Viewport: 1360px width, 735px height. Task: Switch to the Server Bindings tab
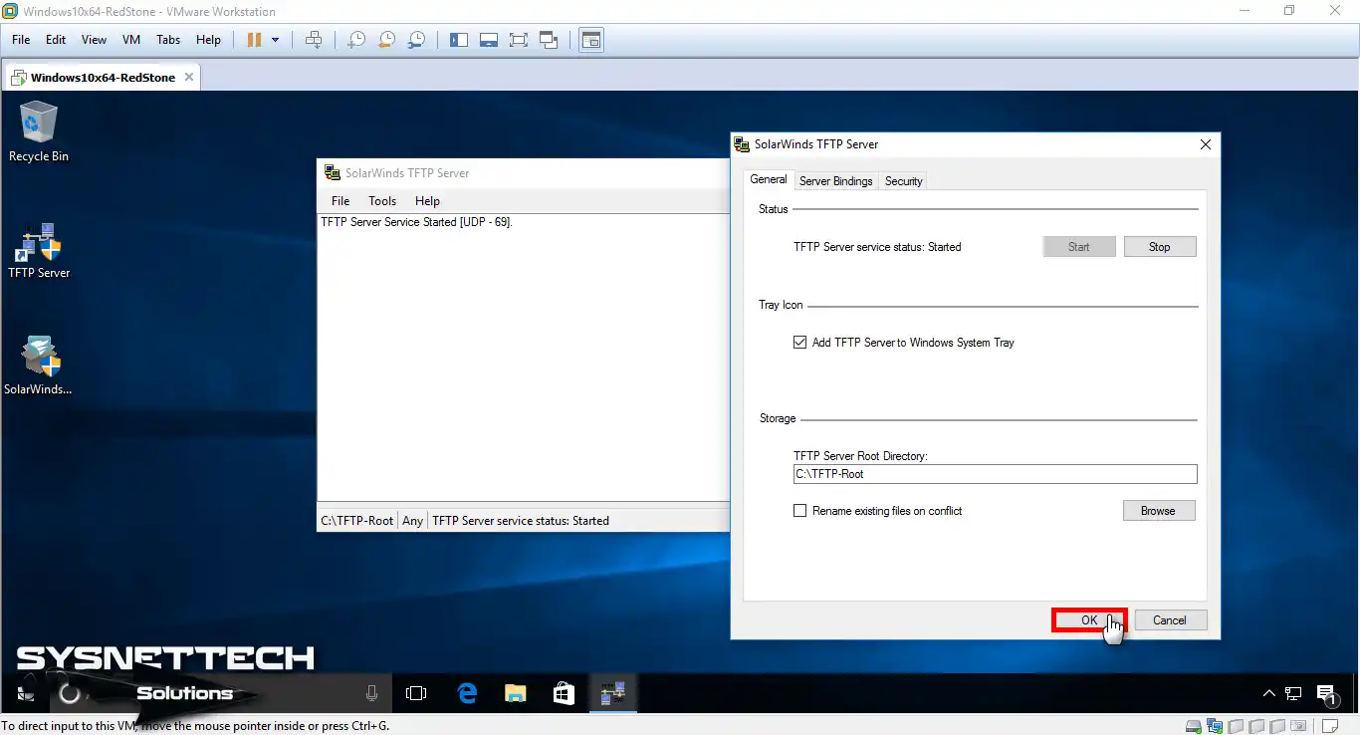(x=836, y=181)
